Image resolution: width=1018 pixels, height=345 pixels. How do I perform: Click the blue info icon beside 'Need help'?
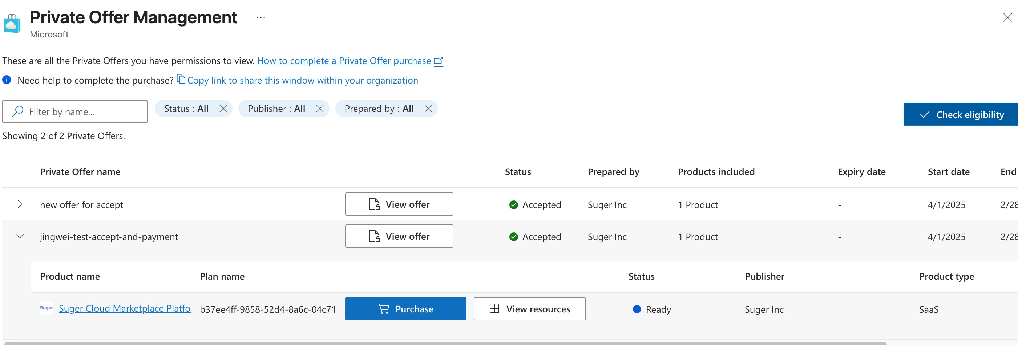point(7,80)
